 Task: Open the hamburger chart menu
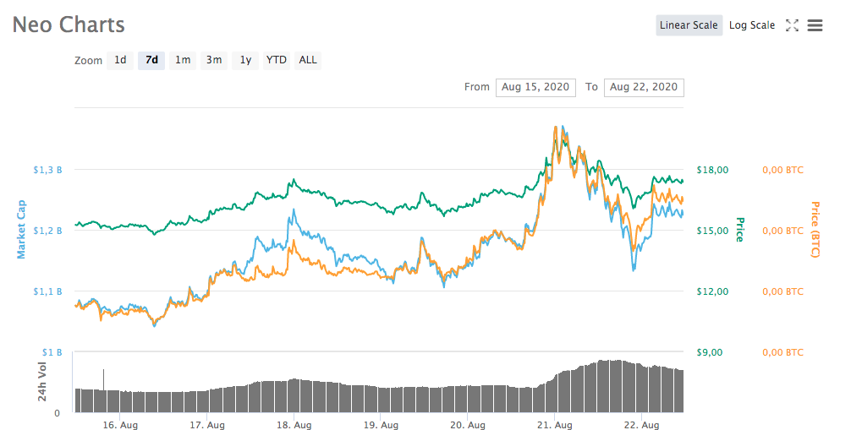point(815,25)
